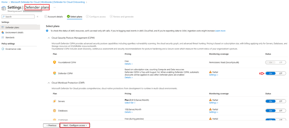Screen dimensions: 289x128
Task: Open Details link for Databases
Action: [x=129, y=112]
